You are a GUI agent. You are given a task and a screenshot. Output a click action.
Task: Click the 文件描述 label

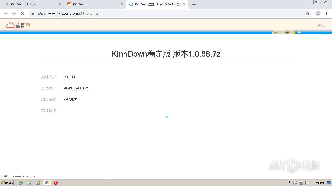click(x=50, y=110)
